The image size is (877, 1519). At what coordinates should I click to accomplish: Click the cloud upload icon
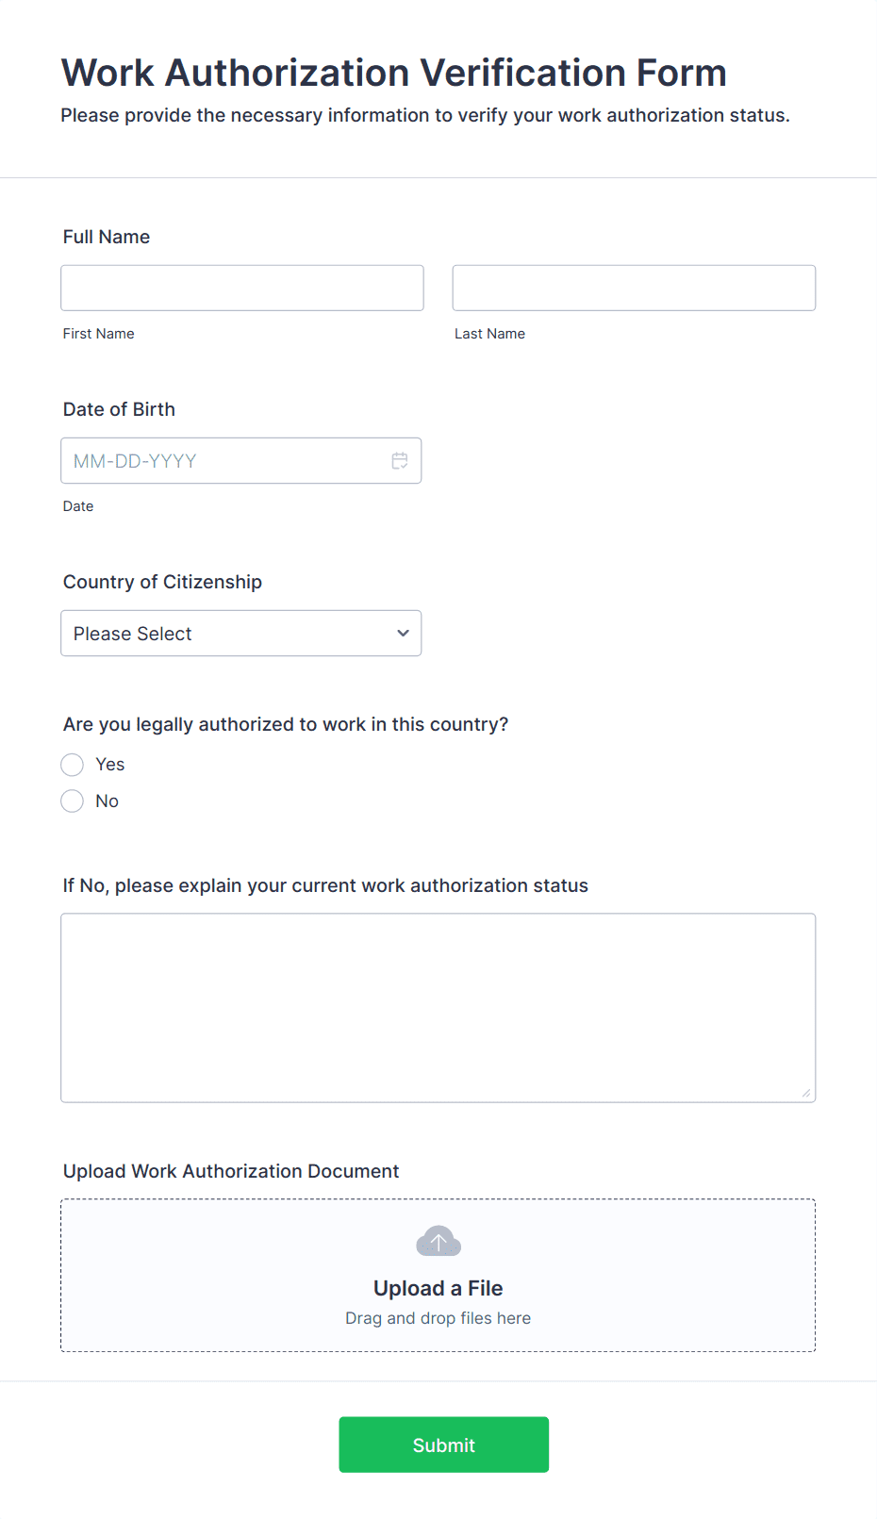[438, 1241]
